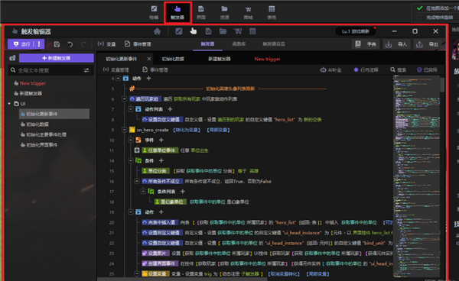The height and width of the screenshot is (281, 459).
Task: Click the object editor icon in trigger editor title bar
Action: click(178, 31)
